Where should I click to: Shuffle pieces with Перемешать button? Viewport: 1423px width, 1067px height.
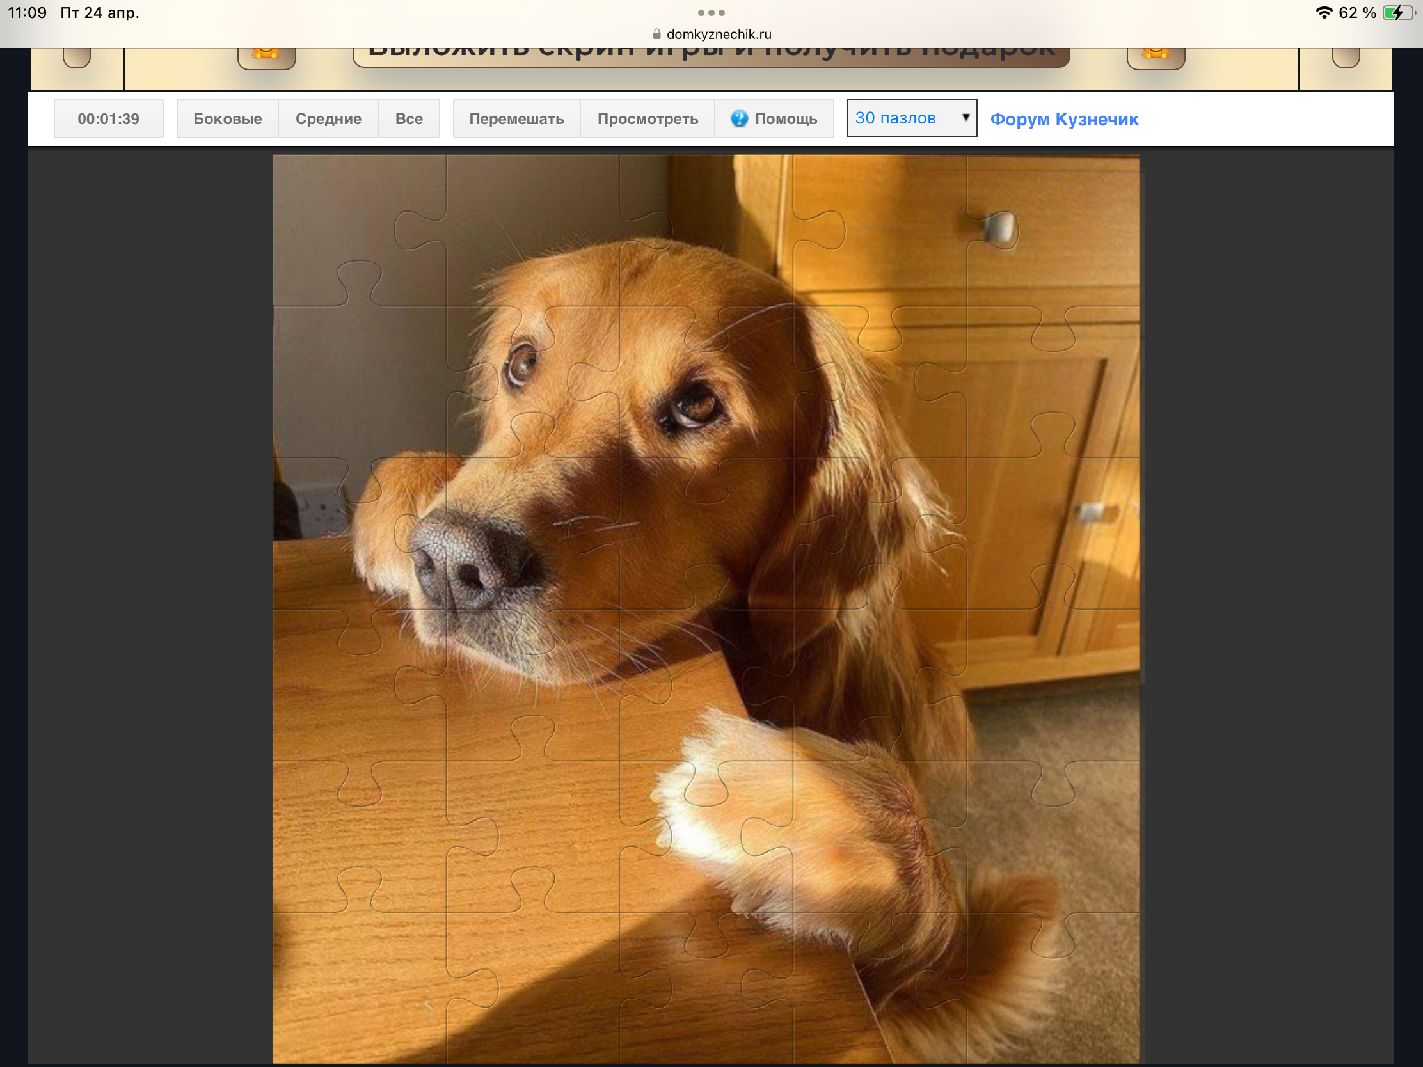[516, 118]
